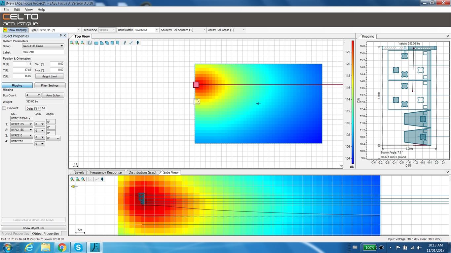Click the dB color scale bar
The image size is (451, 253).
[x=353, y=102]
